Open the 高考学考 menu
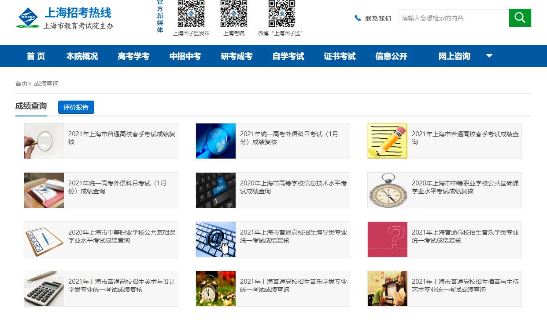 pos(133,56)
